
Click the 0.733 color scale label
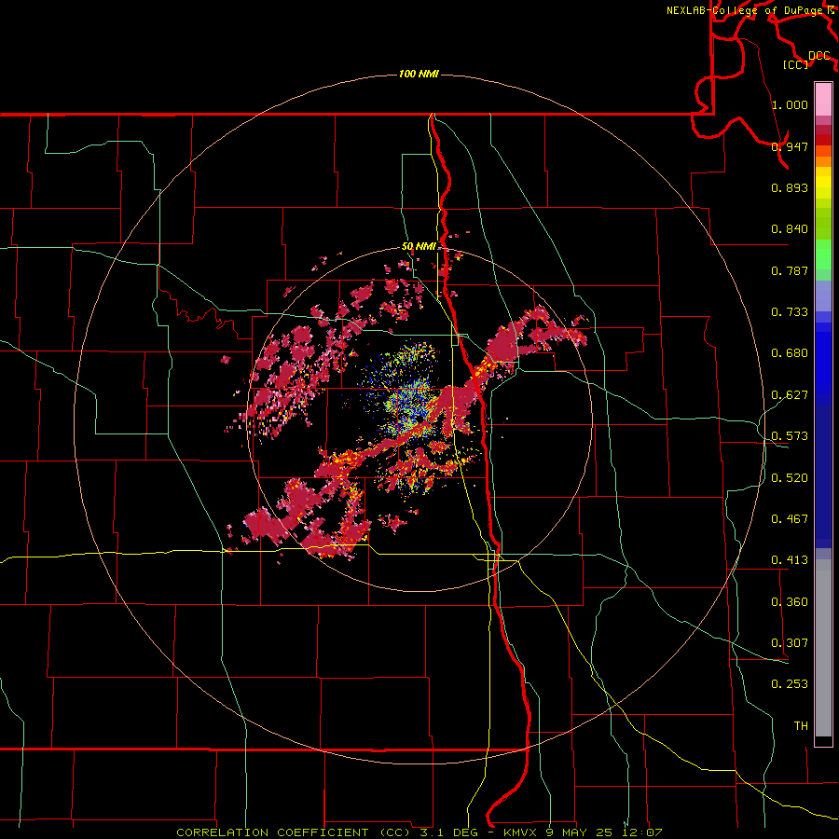pos(790,312)
